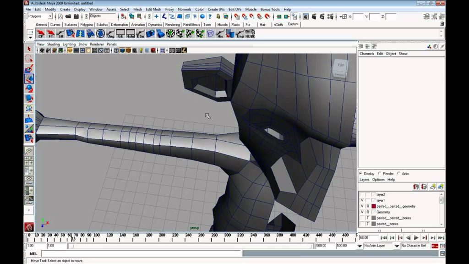Create layer from selected objects
This screenshot has height=264, width=469.
click(x=441, y=187)
